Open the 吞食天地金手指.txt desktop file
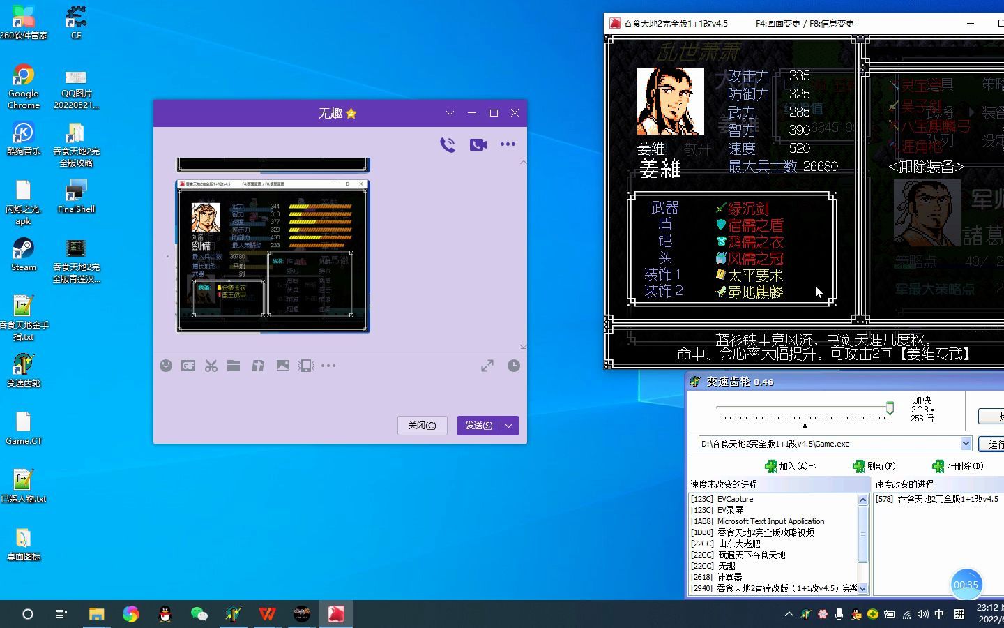 tap(24, 317)
